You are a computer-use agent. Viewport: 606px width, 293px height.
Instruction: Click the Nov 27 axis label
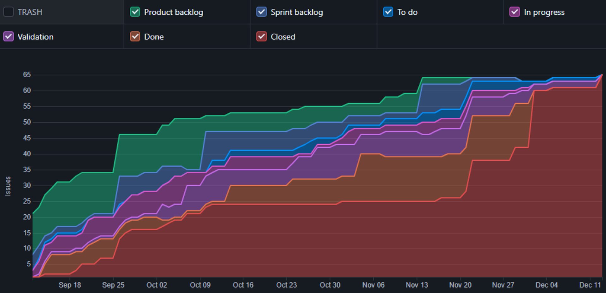click(x=503, y=285)
